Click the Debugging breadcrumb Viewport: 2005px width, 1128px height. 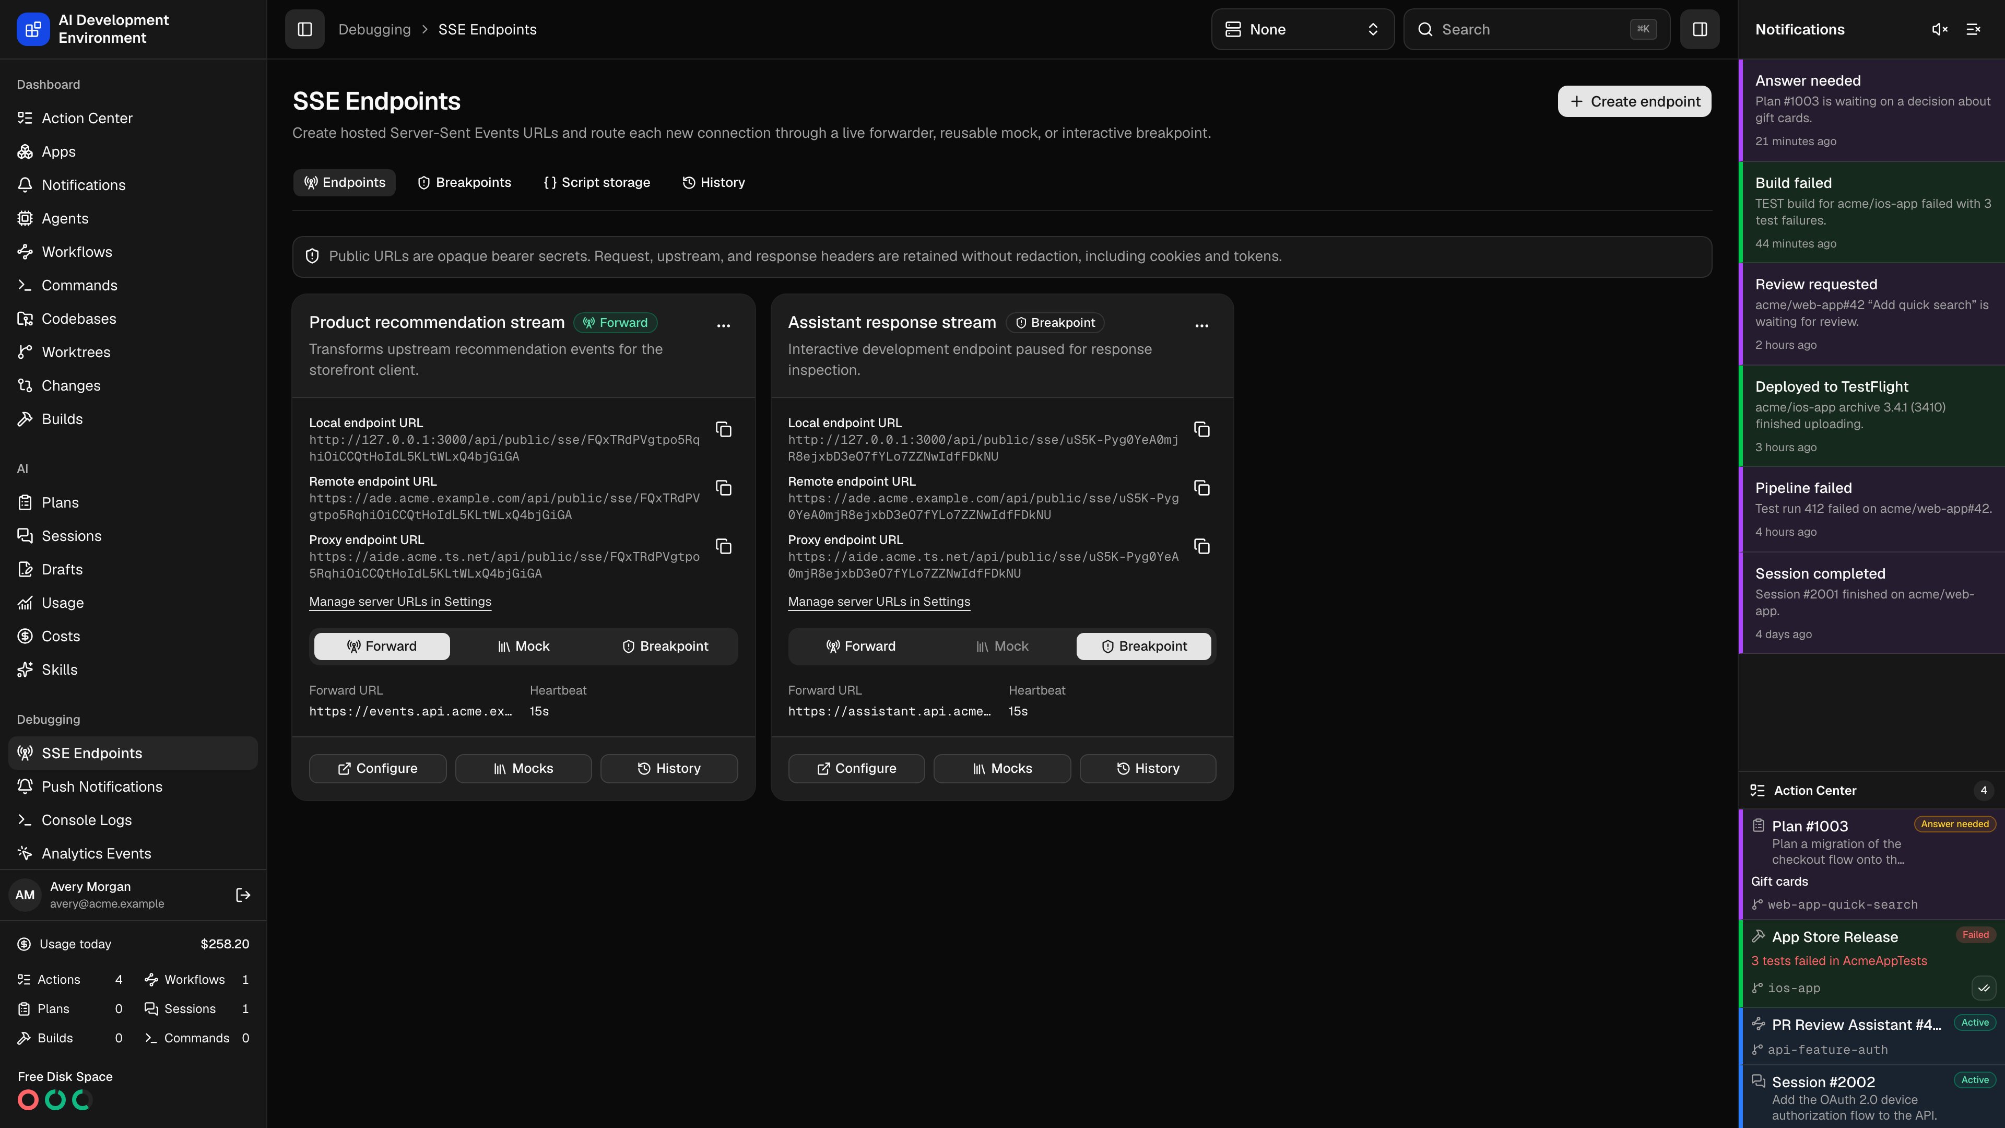(374, 30)
